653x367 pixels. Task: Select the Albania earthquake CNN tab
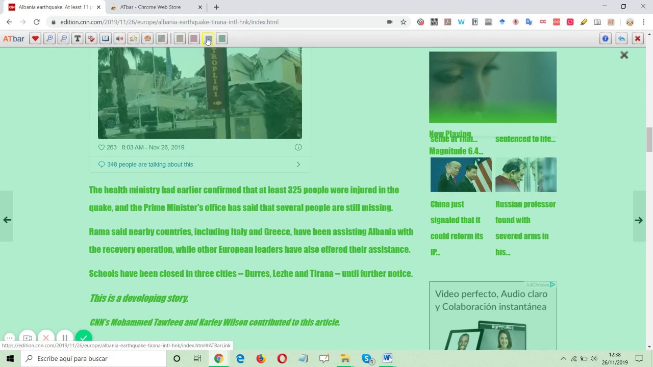[x=55, y=7]
